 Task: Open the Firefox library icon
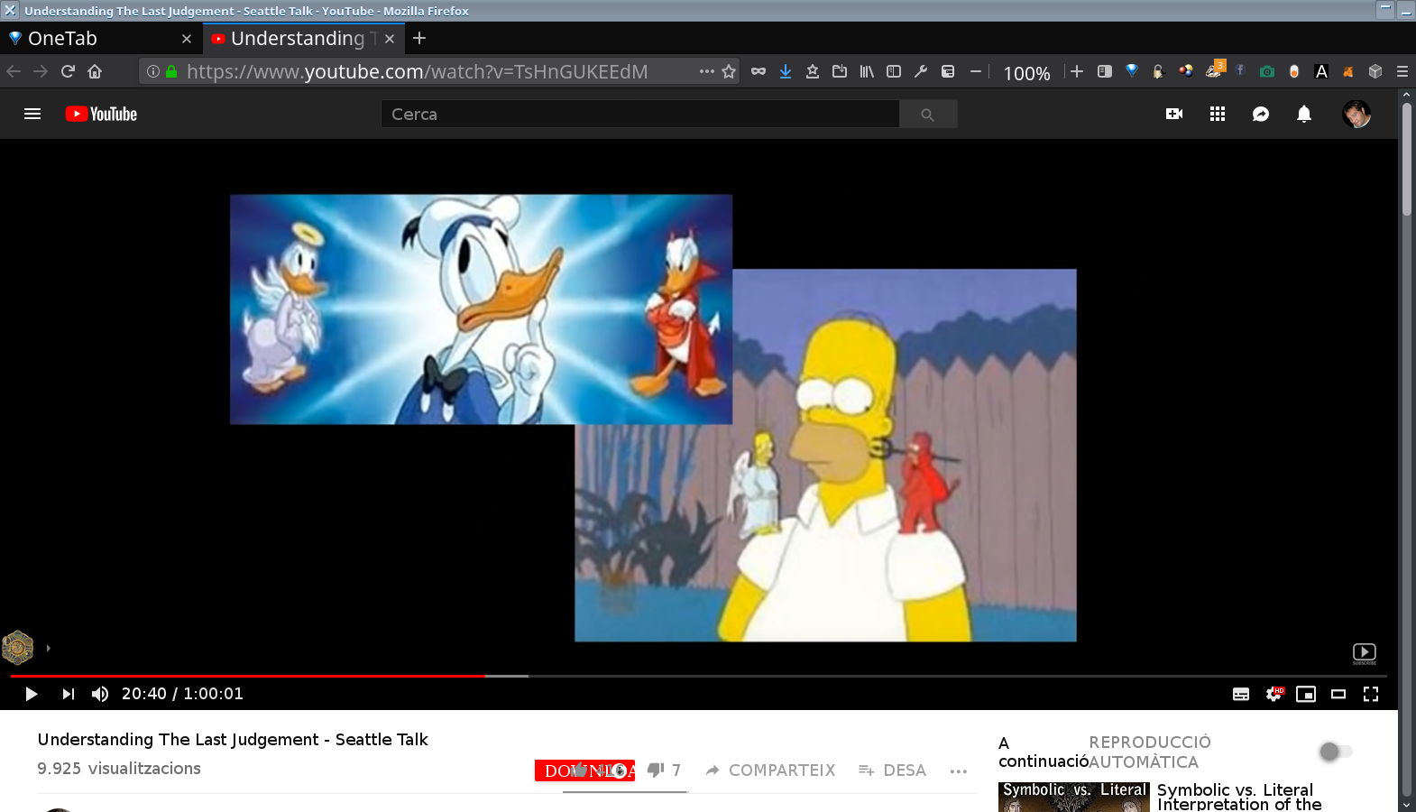867,71
